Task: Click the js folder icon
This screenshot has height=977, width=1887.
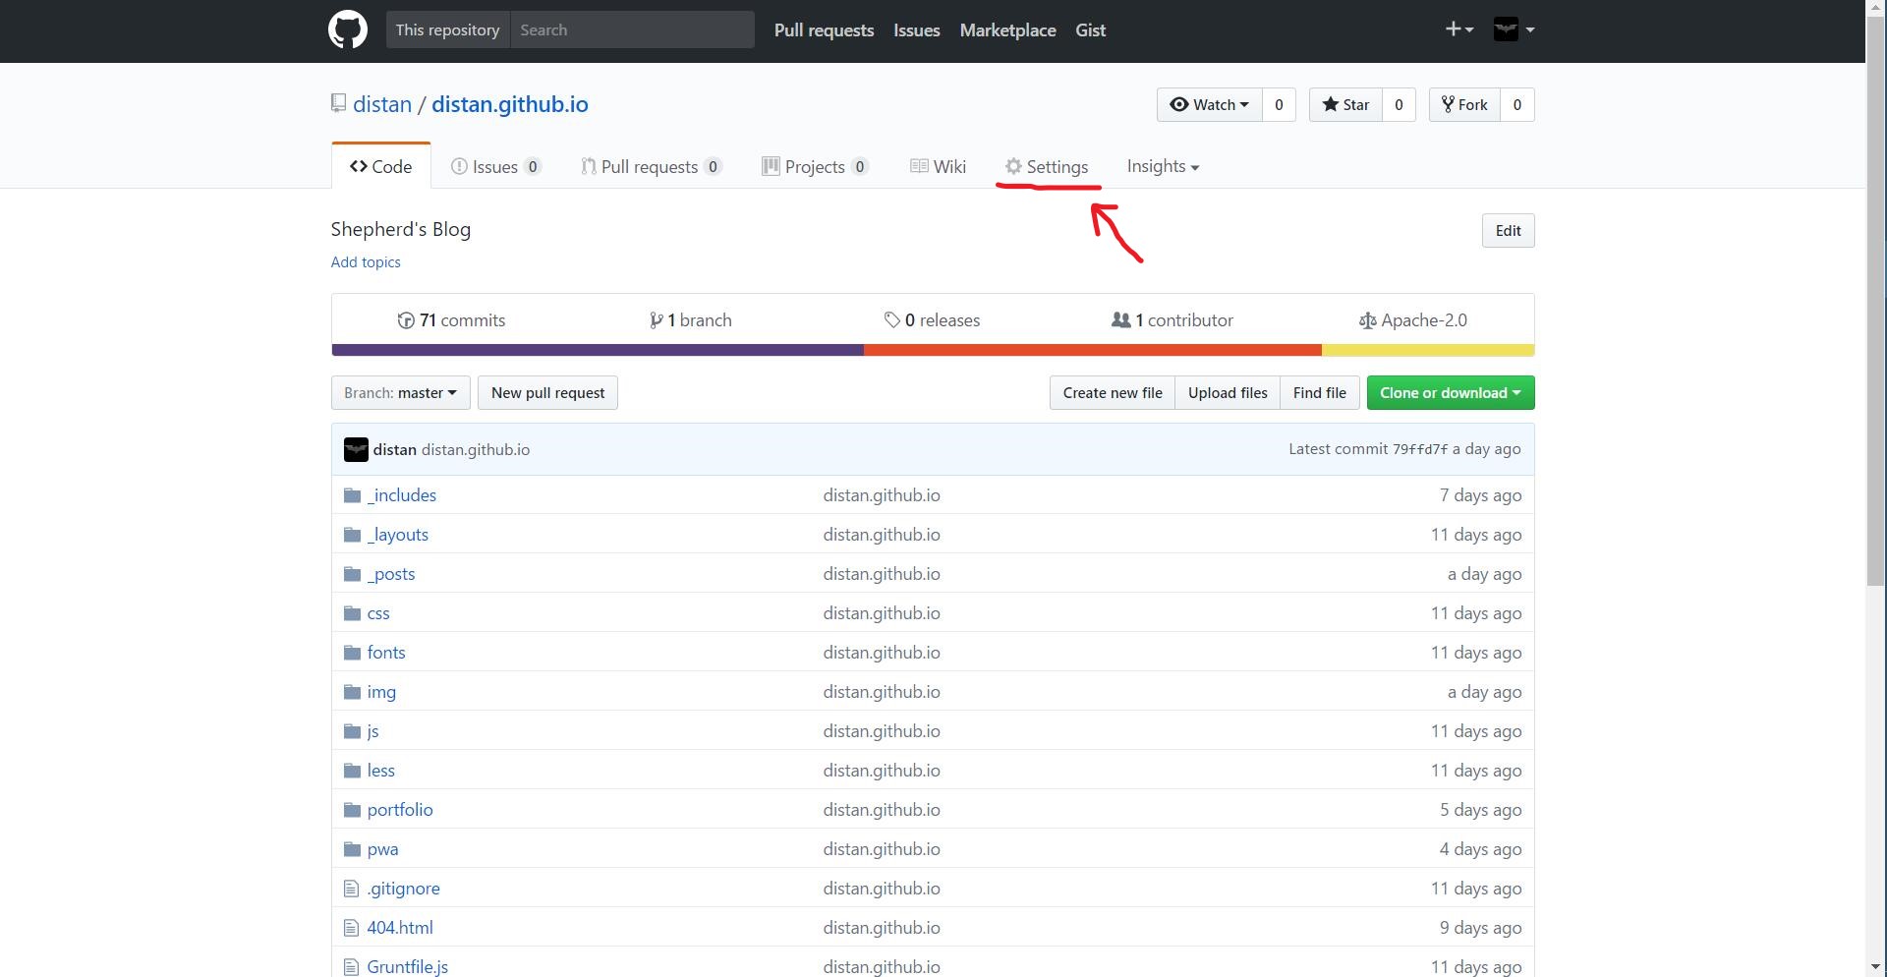Action: pyautogui.click(x=352, y=731)
